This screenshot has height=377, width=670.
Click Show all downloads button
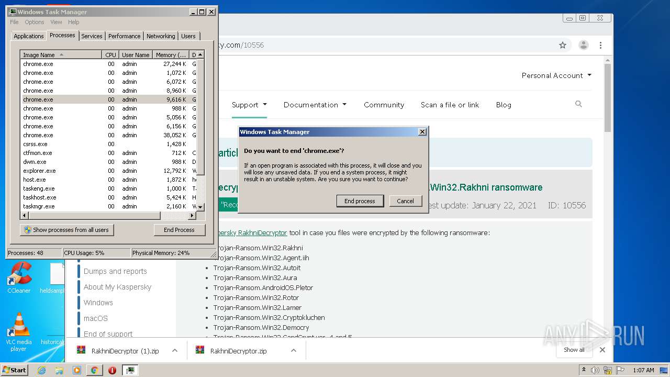click(x=574, y=350)
